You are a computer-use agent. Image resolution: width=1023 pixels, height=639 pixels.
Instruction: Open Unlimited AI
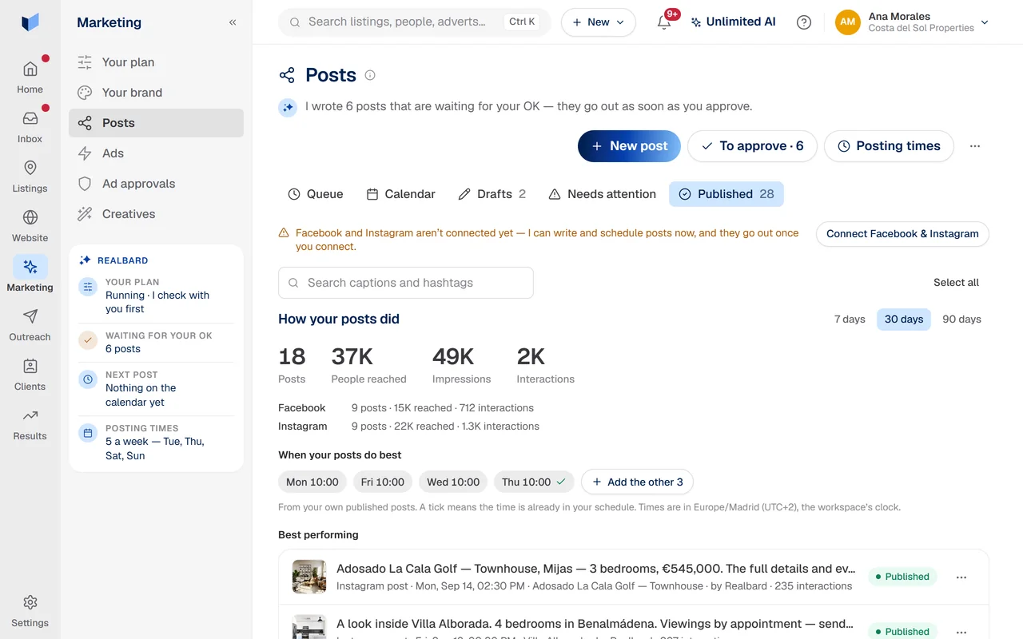[733, 22]
